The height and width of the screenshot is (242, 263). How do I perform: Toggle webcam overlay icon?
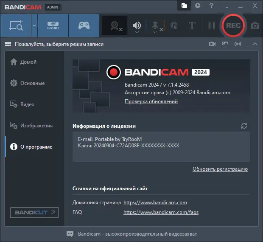[115, 25]
